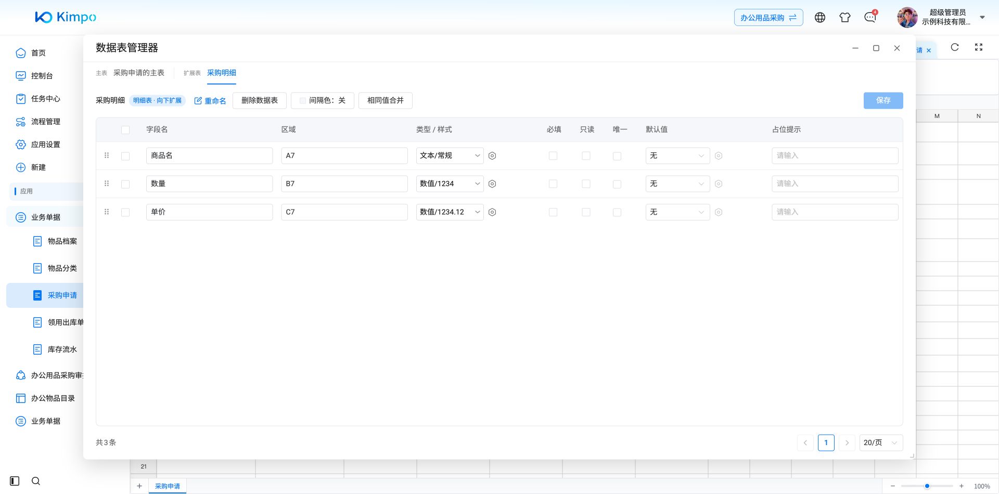Open 20/页 page size dropdown

point(881,443)
